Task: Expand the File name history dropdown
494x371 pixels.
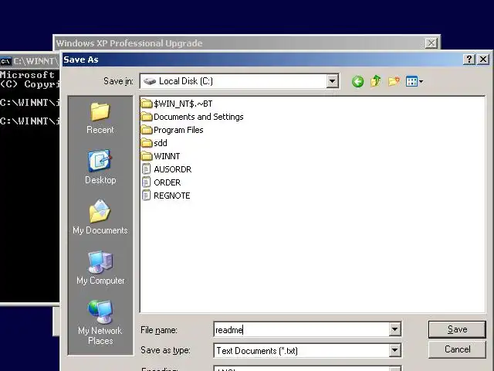Action: coord(394,330)
